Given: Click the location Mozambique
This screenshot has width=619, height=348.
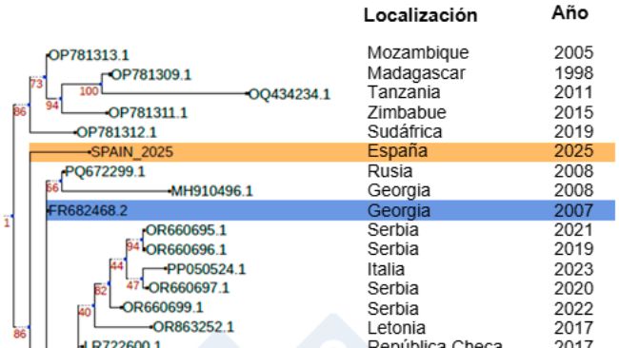Looking at the screenshot, I should pyautogui.click(x=418, y=53).
